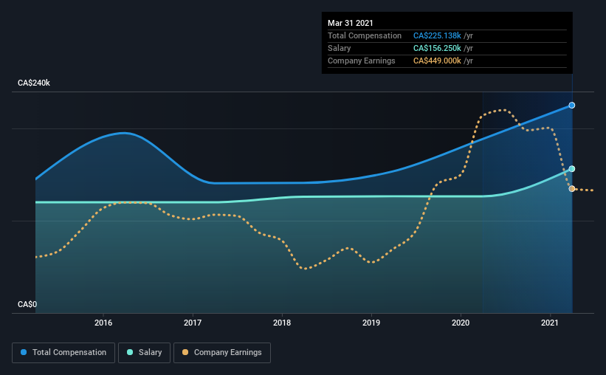Click the CA$156.250k salary value
Screen dimensions: 606x375
(437, 48)
